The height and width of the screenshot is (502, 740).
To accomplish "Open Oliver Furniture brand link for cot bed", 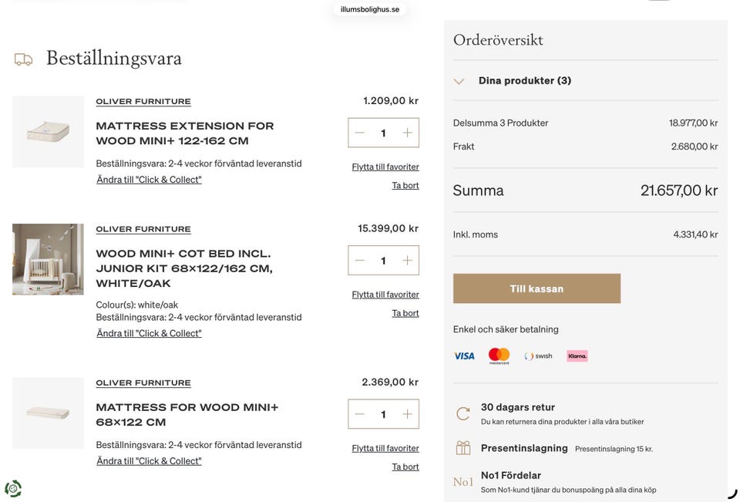I will [143, 229].
